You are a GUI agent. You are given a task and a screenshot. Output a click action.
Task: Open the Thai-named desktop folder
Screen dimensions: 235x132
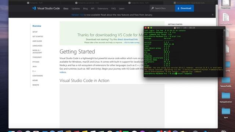[x=226, y=82]
